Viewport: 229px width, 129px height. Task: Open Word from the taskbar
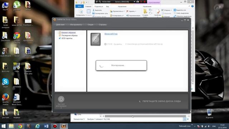46,126
